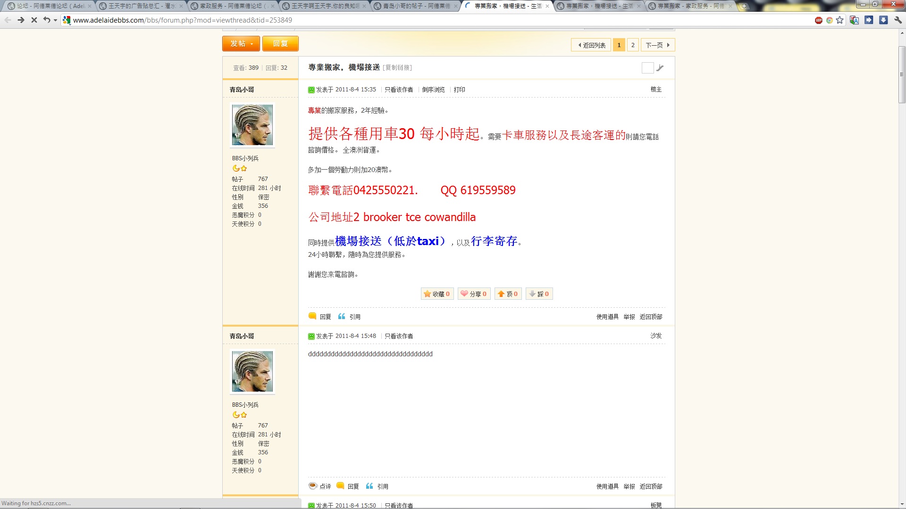
Task: Click the orange 回复 reply button
Action: (280, 44)
